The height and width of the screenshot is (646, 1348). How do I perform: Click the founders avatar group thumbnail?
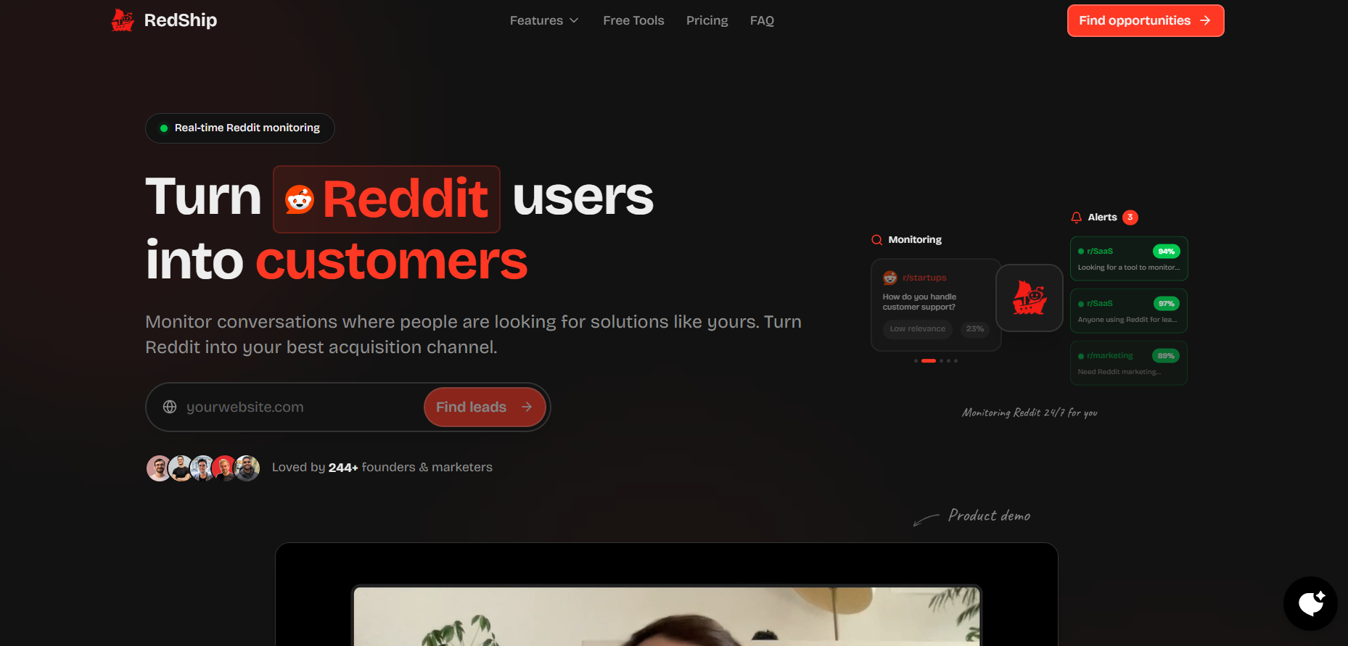pyautogui.click(x=203, y=468)
